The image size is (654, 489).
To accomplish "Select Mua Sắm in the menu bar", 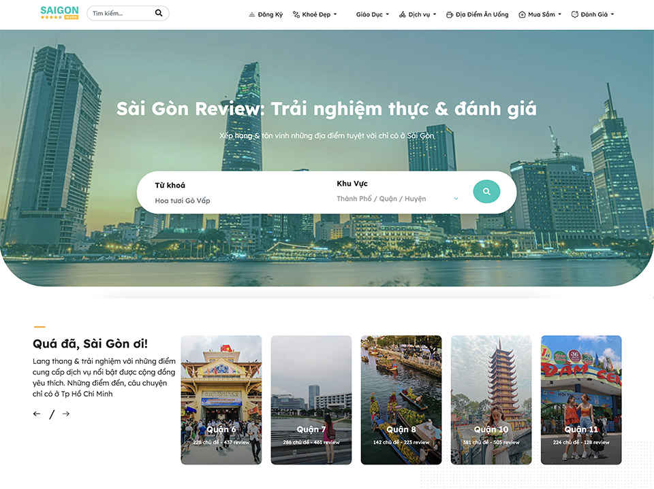I will point(540,14).
